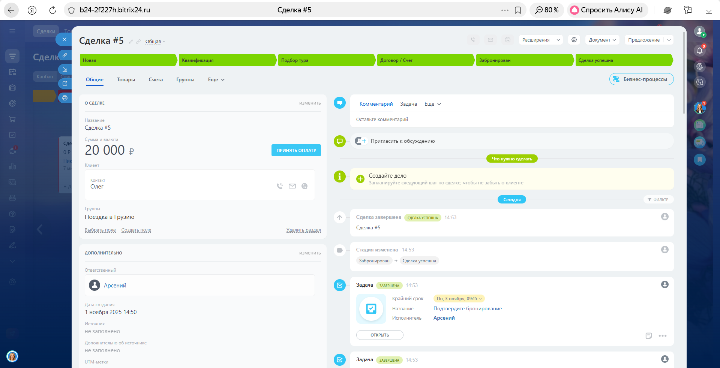This screenshot has width=720, height=368.
Task: Switch to the Счета tab
Action: pyautogui.click(x=156, y=79)
